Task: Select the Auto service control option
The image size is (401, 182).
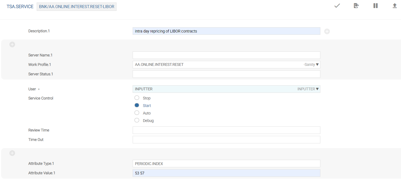Action: pos(137,113)
